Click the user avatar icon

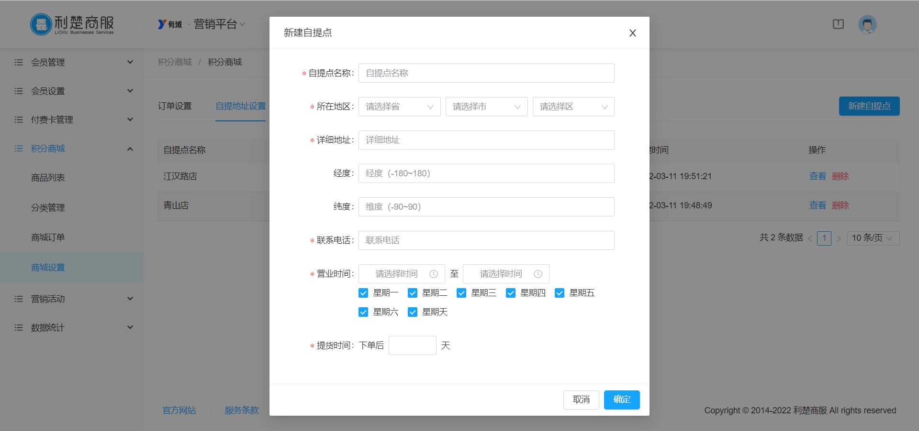pyautogui.click(x=867, y=24)
